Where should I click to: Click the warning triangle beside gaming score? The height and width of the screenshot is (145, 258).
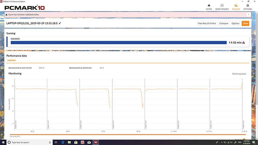point(244,43)
